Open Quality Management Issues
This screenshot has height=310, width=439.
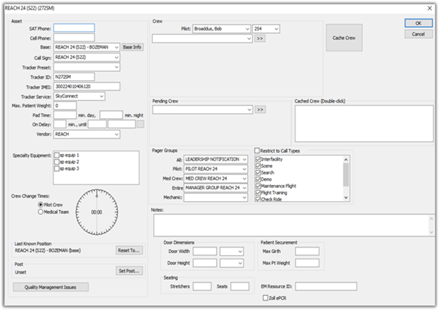51,287
